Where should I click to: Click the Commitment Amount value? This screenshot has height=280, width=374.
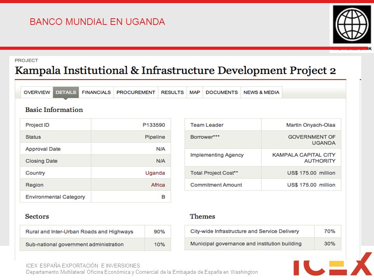click(311, 185)
